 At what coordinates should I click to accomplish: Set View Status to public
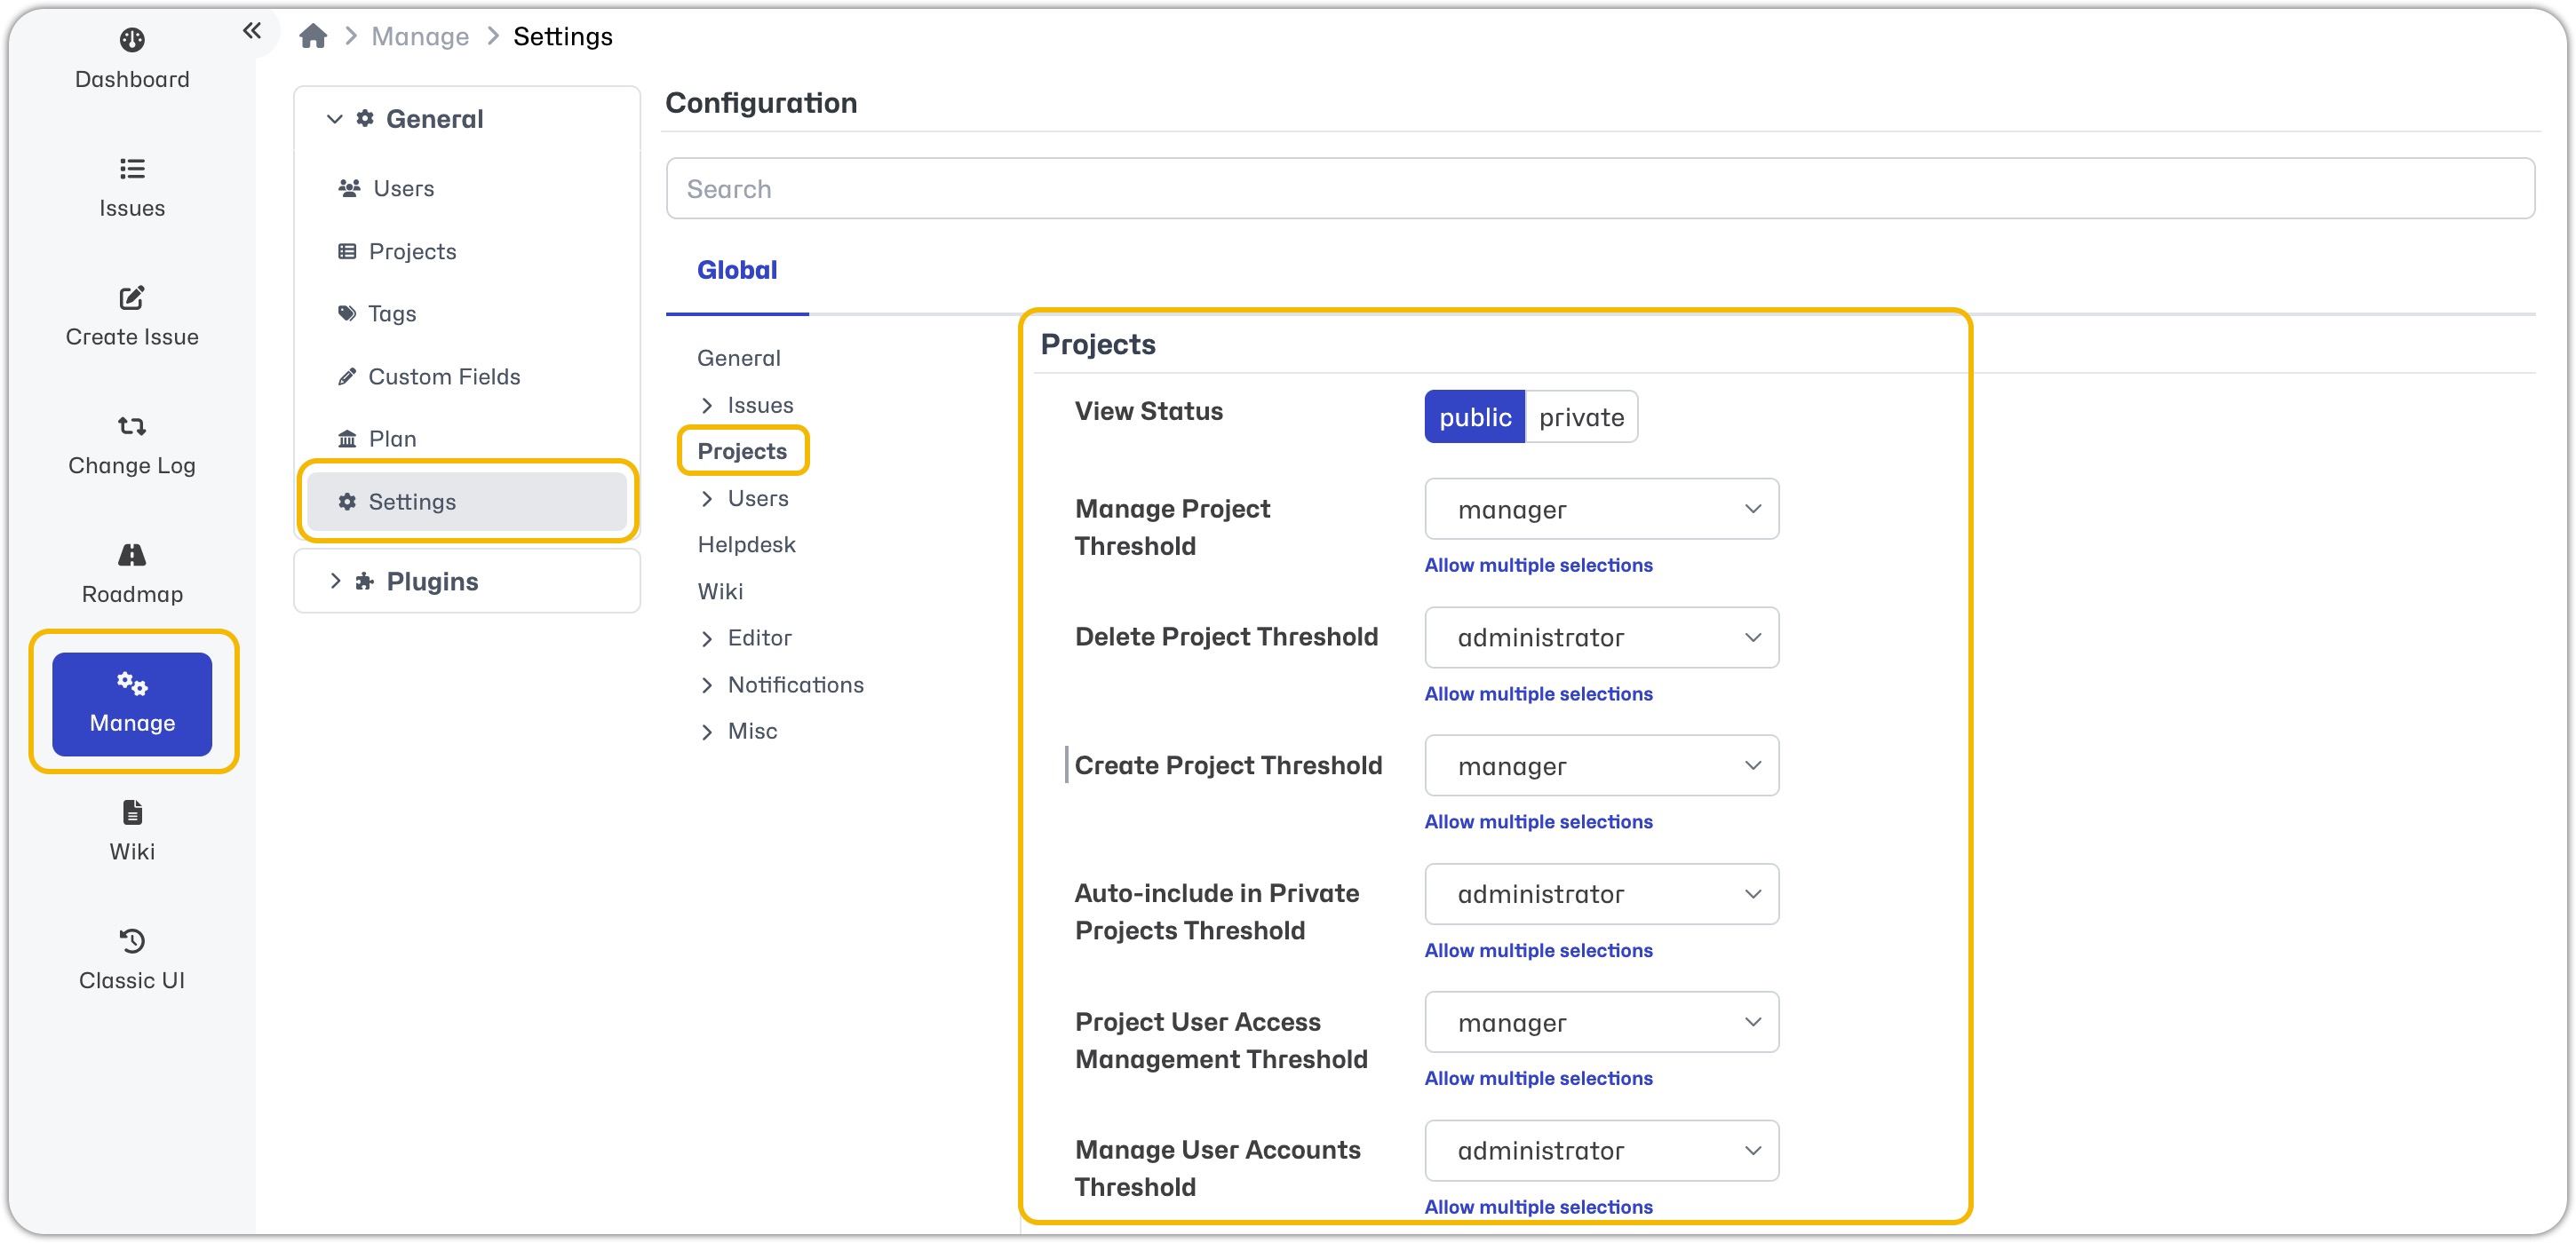click(1475, 417)
